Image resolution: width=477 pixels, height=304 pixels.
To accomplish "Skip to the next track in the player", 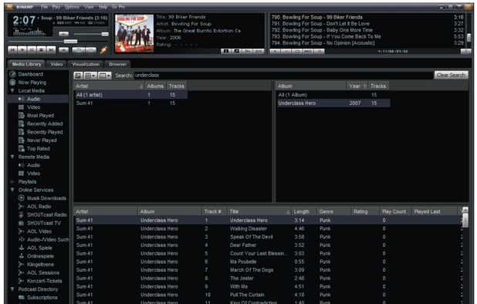I will tap(52, 50).
